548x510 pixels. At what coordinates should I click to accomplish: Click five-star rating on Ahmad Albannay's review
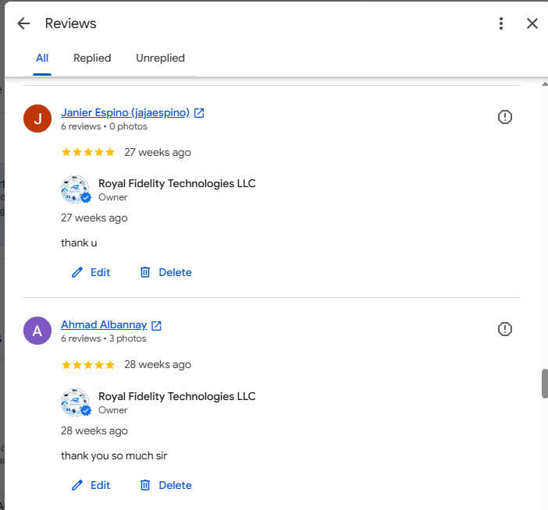tap(88, 365)
